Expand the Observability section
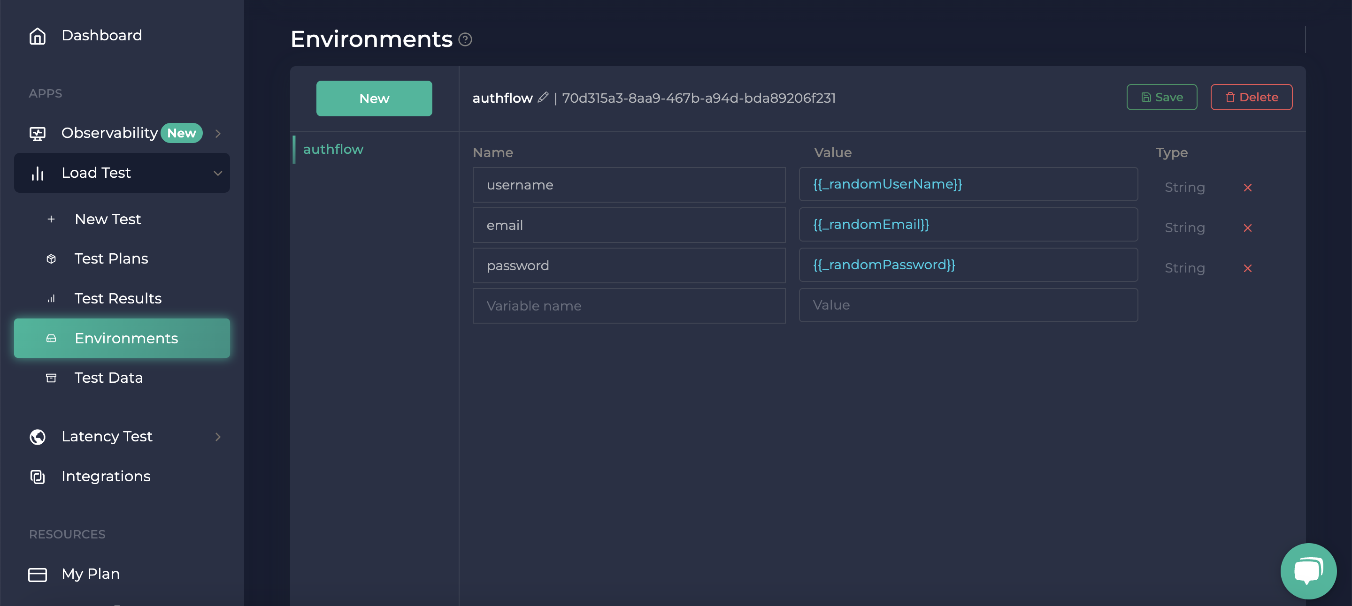The height and width of the screenshot is (606, 1352). pyautogui.click(x=218, y=133)
